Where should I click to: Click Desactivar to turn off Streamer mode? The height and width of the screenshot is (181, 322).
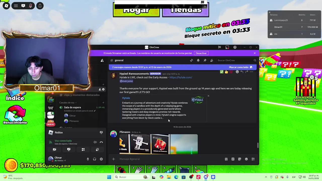coord(201,53)
